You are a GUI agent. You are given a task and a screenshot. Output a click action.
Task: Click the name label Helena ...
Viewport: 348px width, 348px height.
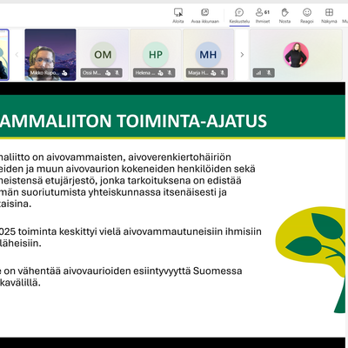[x=145, y=73]
